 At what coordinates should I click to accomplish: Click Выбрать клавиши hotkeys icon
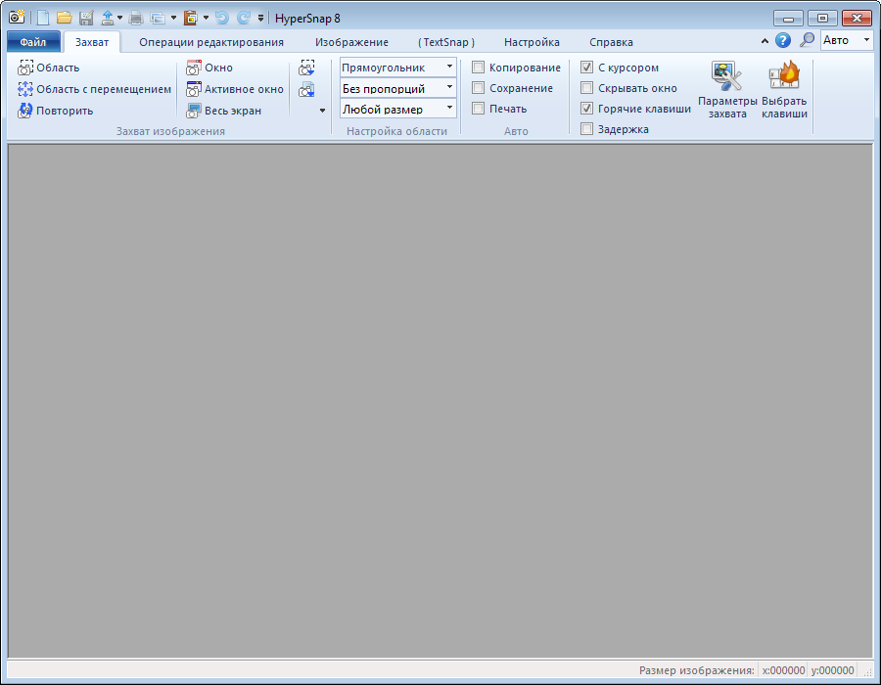pyautogui.click(x=784, y=91)
